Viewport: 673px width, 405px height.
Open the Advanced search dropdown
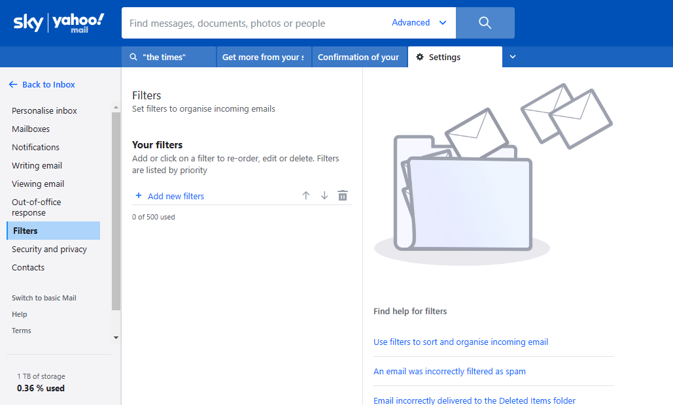coord(419,22)
